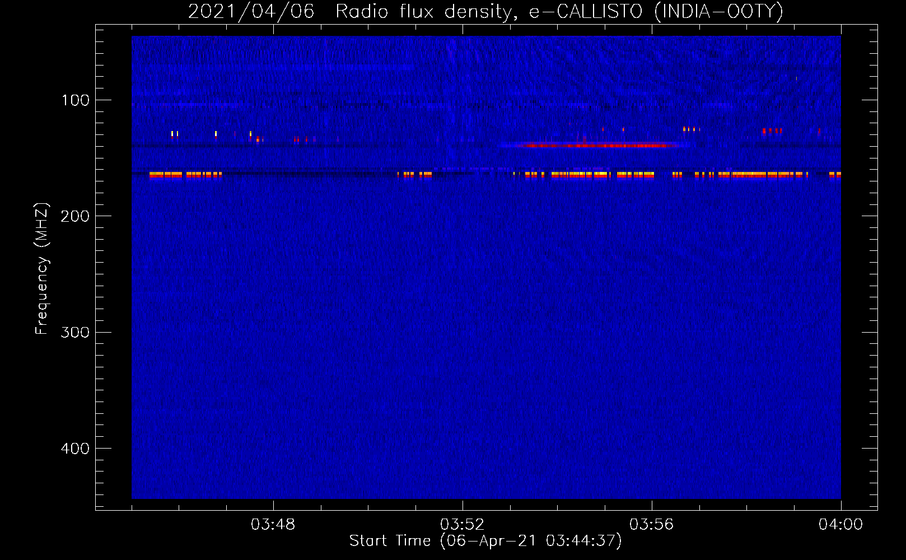Click the 200 frequency tick label
The height and width of the screenshot is (560, 906).
coord(76,216)
